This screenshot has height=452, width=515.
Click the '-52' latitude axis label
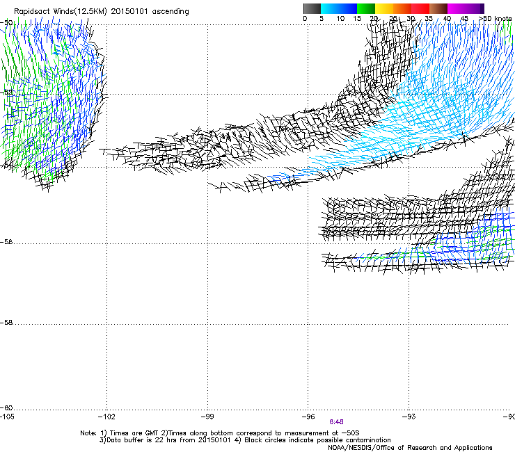click(6, 92)
